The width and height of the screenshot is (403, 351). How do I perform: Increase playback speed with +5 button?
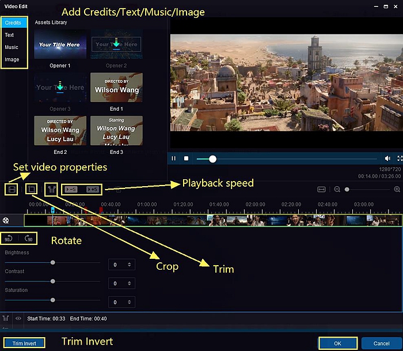[93, 189]
